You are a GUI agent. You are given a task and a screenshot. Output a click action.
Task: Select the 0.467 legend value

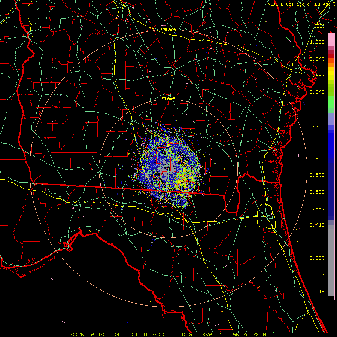tap(317, 209)
